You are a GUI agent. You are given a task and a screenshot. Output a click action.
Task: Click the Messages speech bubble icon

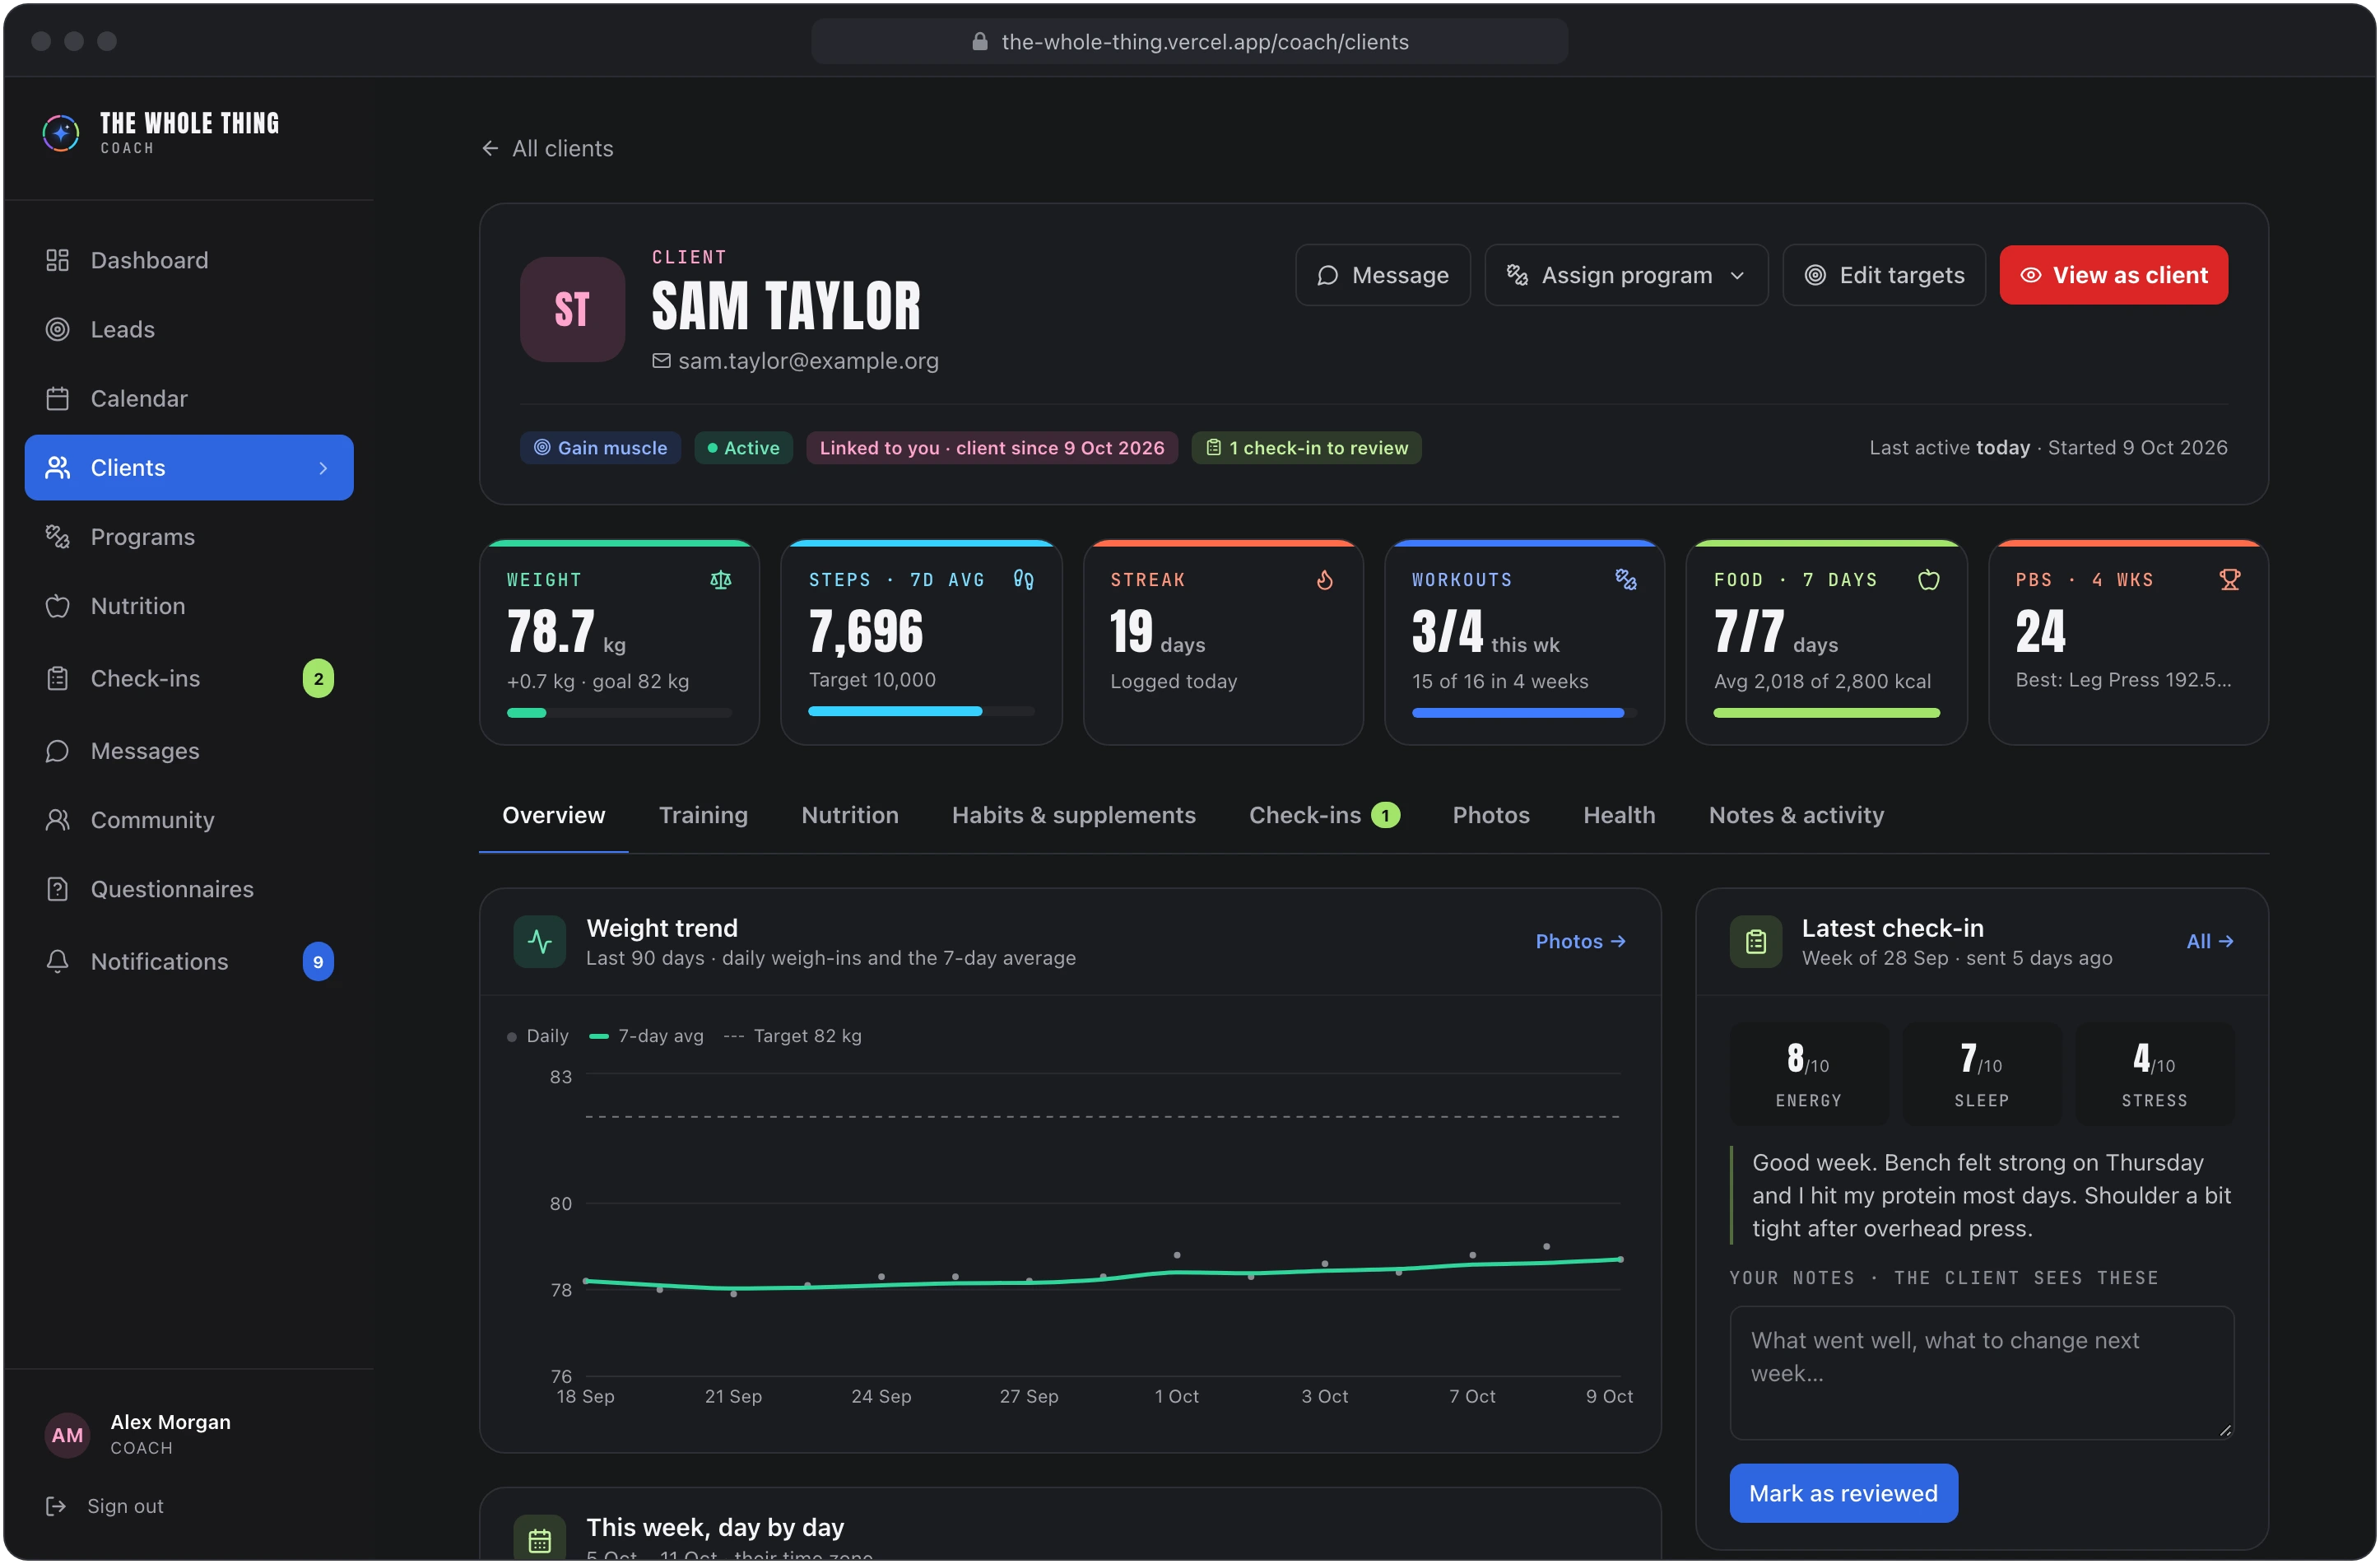pos(57,750)
